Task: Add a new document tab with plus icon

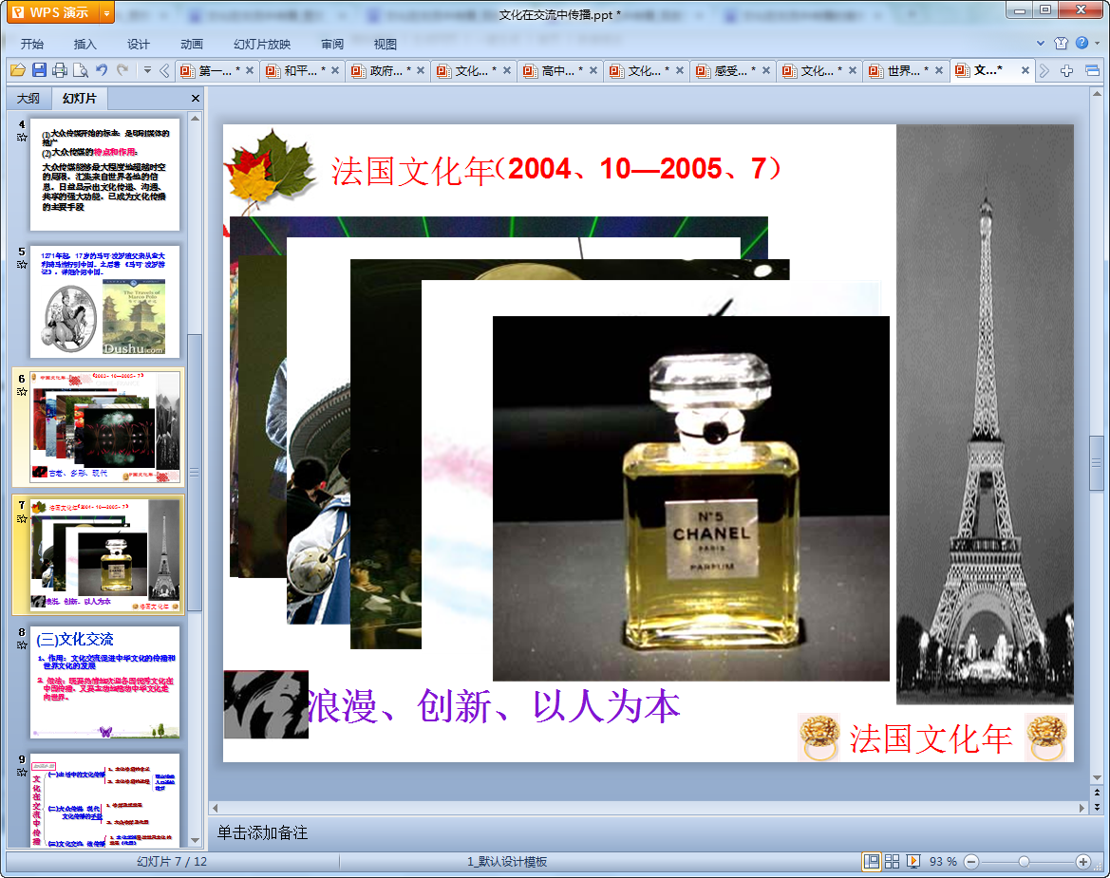Action: coord(1067,70)
